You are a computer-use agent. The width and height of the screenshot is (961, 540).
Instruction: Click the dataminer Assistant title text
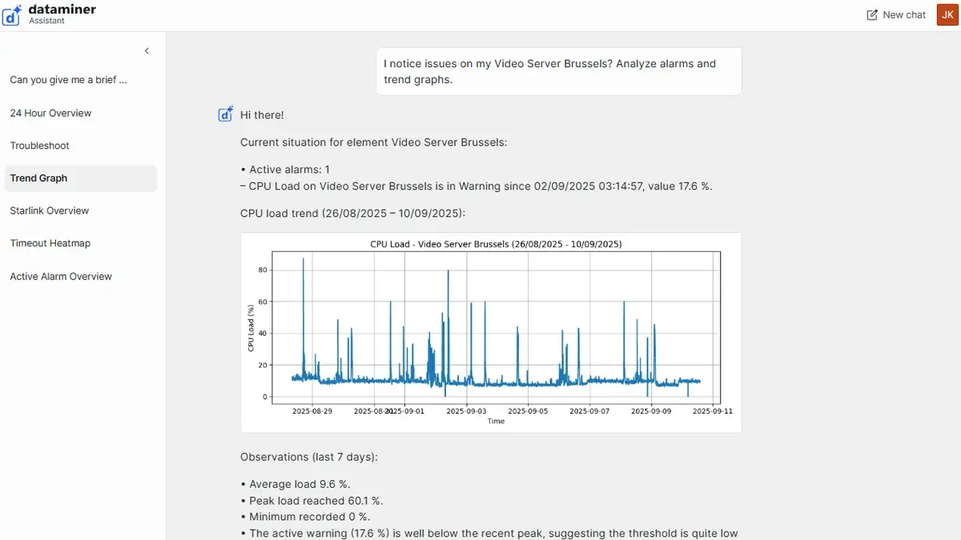click(x=62, y=14)
